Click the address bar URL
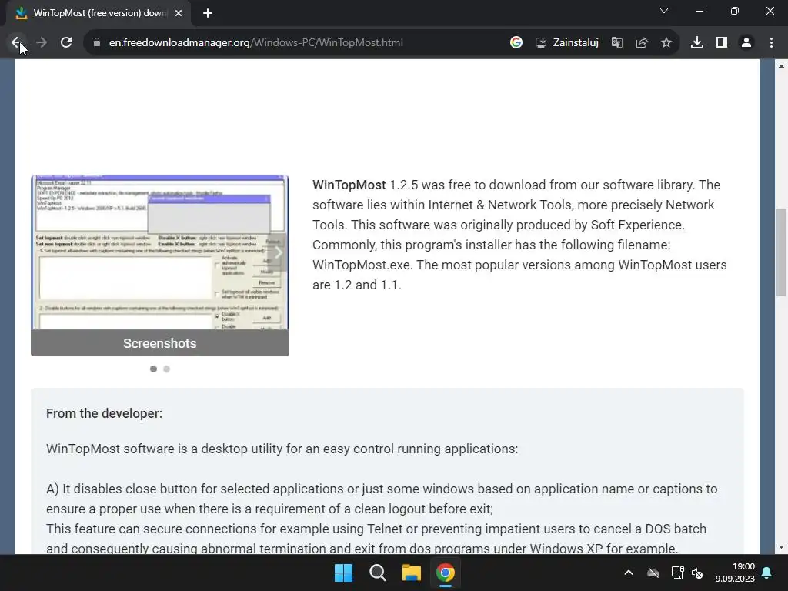The image size is (788, 591). [255, 43]
